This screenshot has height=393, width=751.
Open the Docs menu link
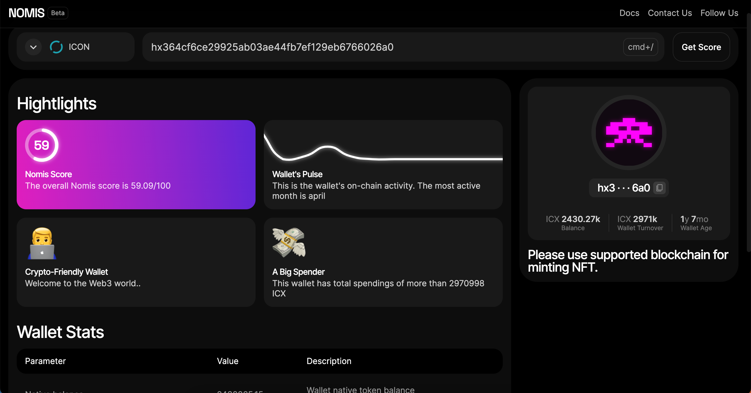pos(629,13)
